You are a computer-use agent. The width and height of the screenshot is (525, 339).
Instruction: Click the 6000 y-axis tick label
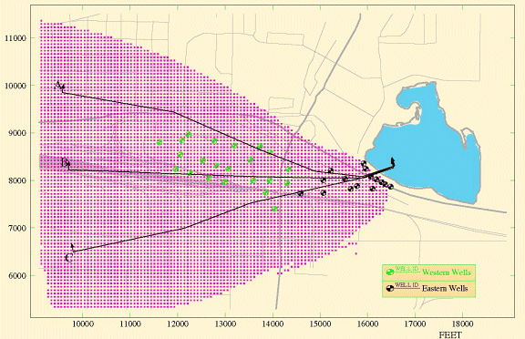point(16,276)
